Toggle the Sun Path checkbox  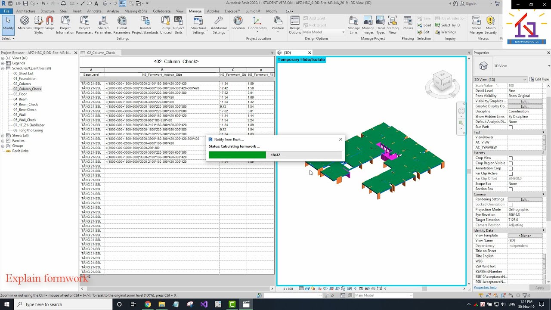[x=511, y=127]
